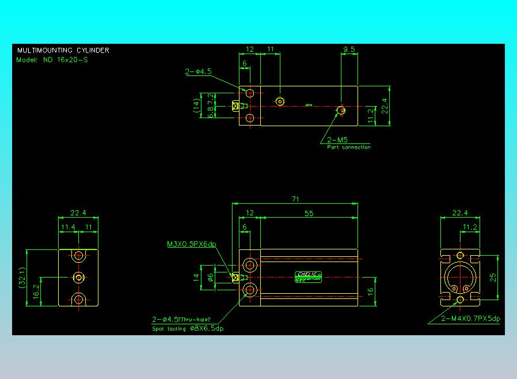Pick the '(14)' reference dimension

(196, 105)
